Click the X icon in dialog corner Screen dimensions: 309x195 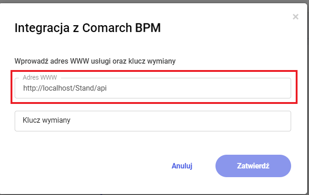tap(296, 17)
